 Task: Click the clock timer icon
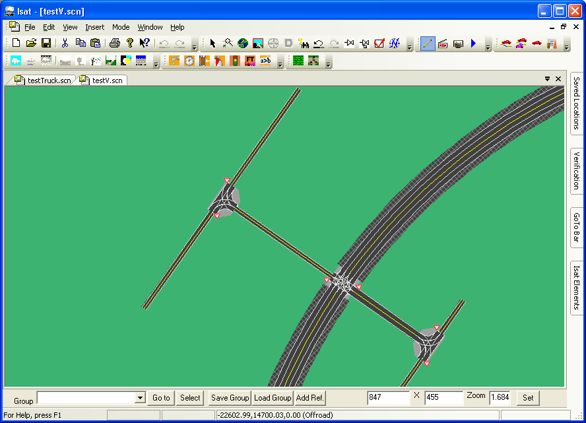(x=189, y=61)
